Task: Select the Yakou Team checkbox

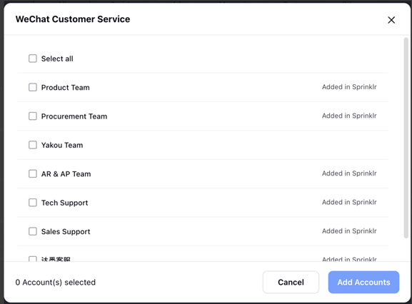Action: coord(33,145)
